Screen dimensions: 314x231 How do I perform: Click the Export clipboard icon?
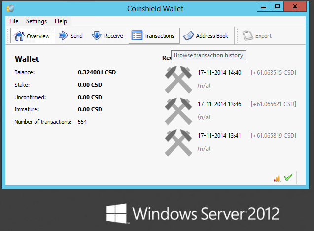pos(248,35)
